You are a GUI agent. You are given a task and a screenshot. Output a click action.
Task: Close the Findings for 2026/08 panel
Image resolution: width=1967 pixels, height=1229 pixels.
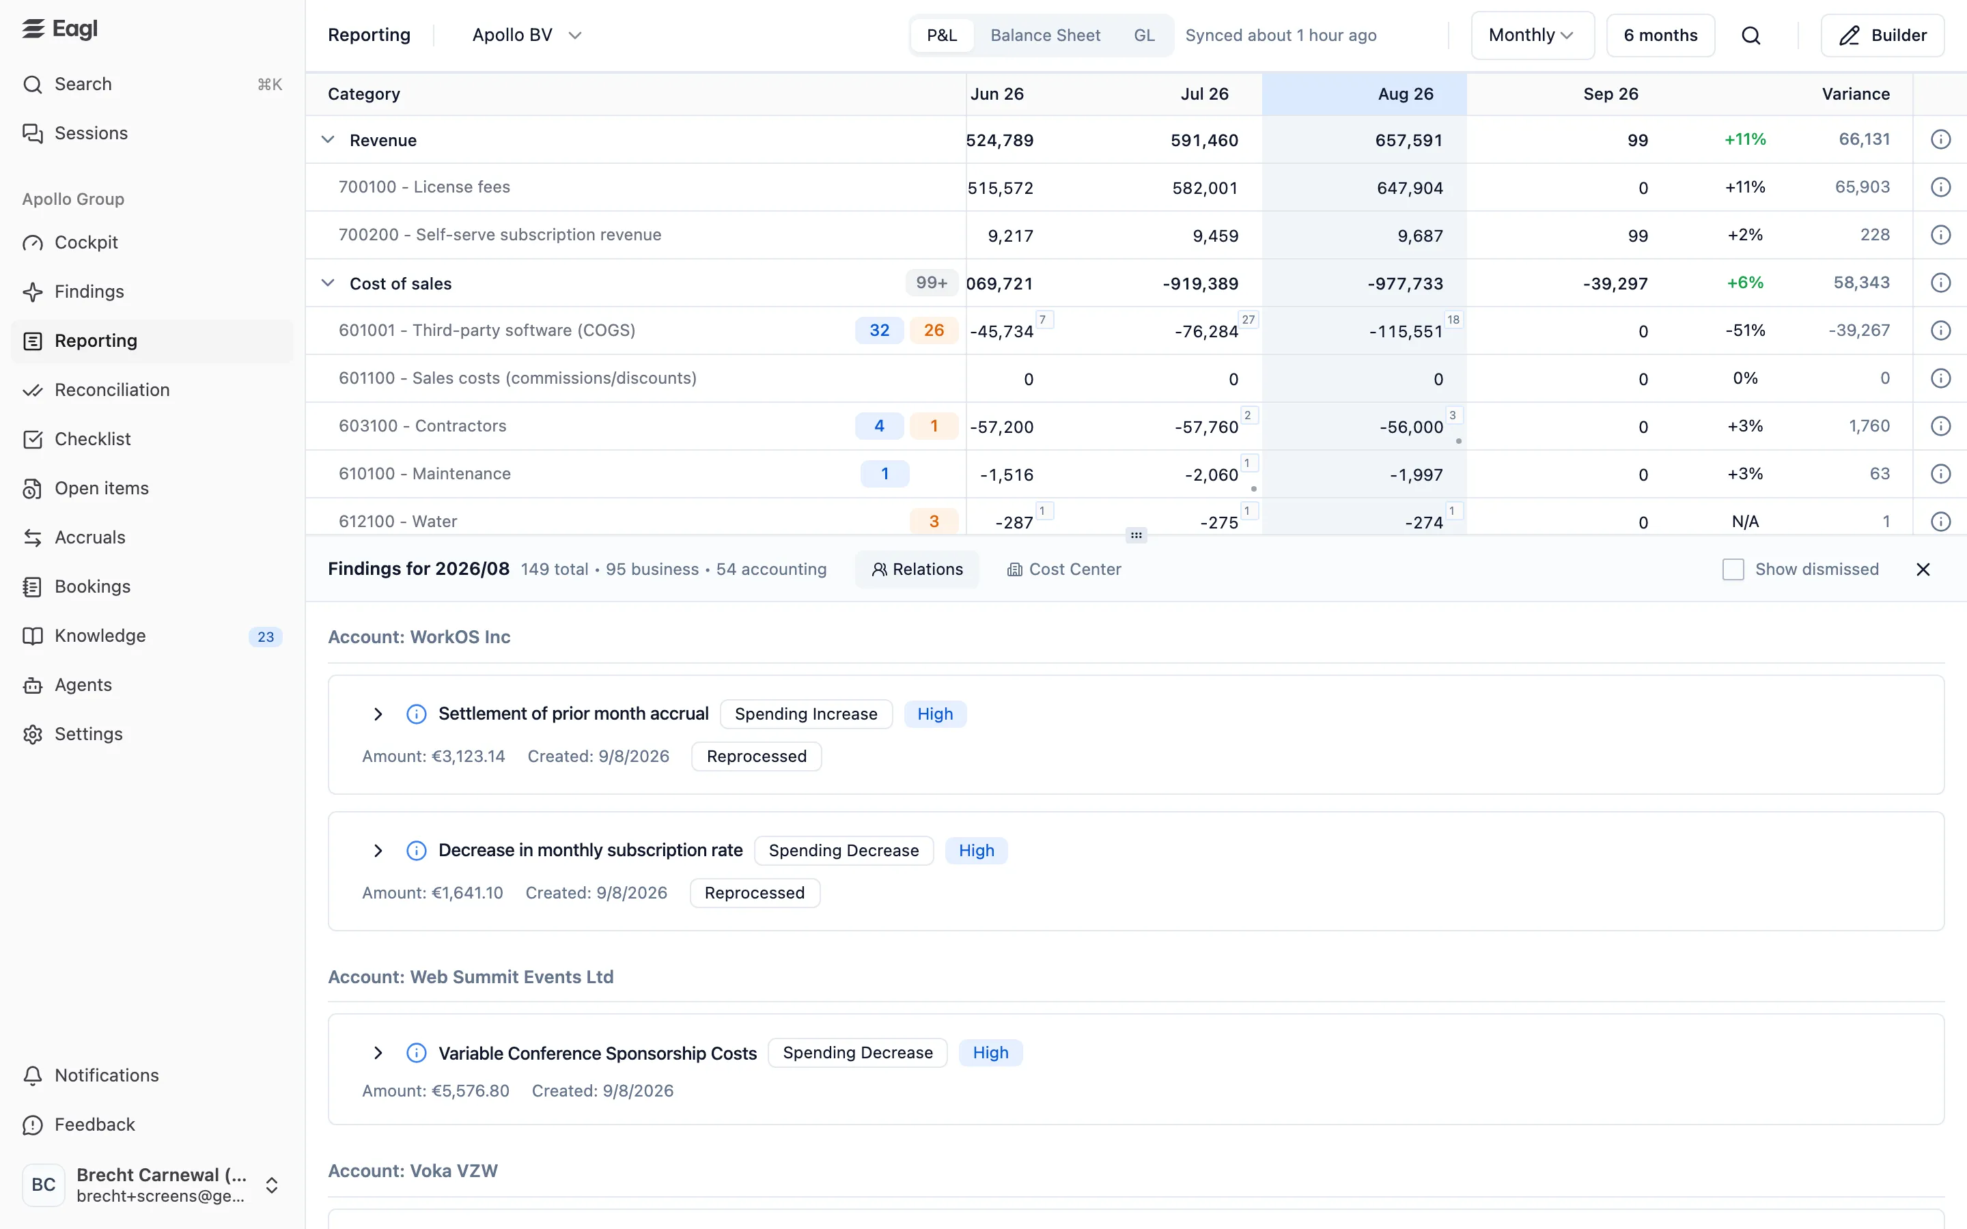click(1923, 570)
